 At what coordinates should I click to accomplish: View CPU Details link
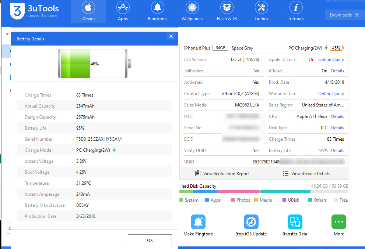337,116
